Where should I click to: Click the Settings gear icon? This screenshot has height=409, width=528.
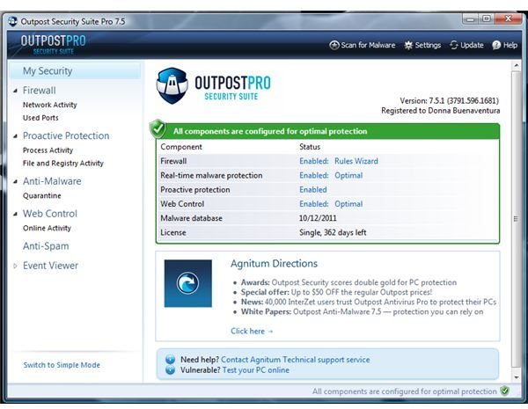coord(408,45)
